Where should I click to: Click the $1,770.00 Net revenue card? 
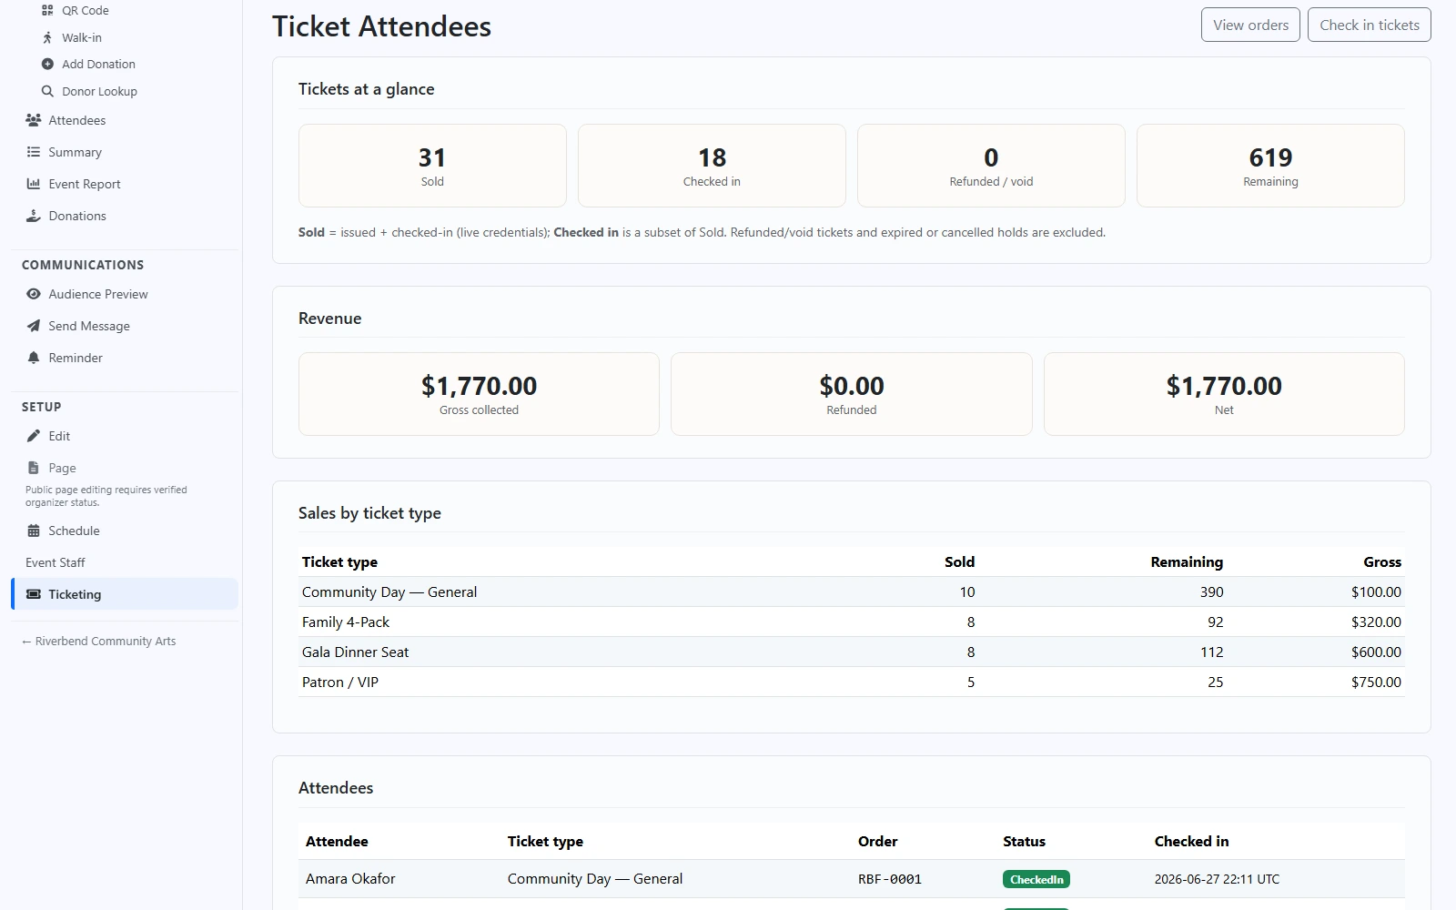point(1224,394)
